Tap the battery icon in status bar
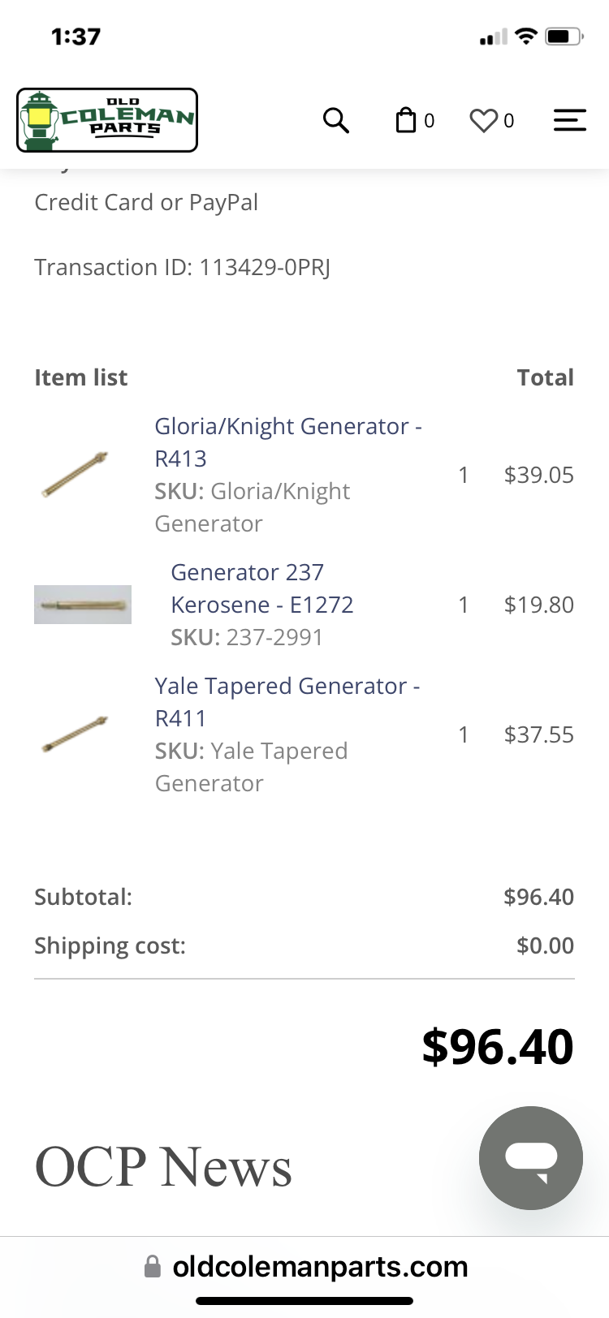Image resolution: width=609 pixels, height=1318 pixels. [564, 37]
